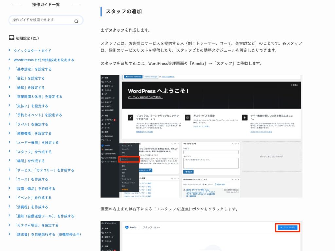Select 「連携機能」を設定する guide entry
This screenshot has height=251, width=335.
click(x=32, y=133)
